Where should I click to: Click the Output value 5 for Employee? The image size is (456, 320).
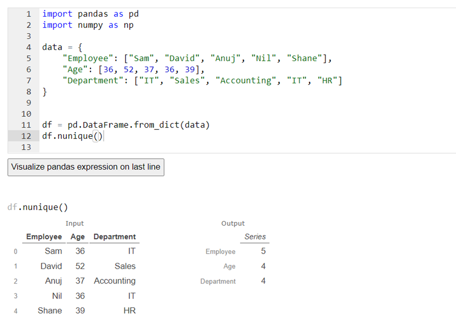263,251
